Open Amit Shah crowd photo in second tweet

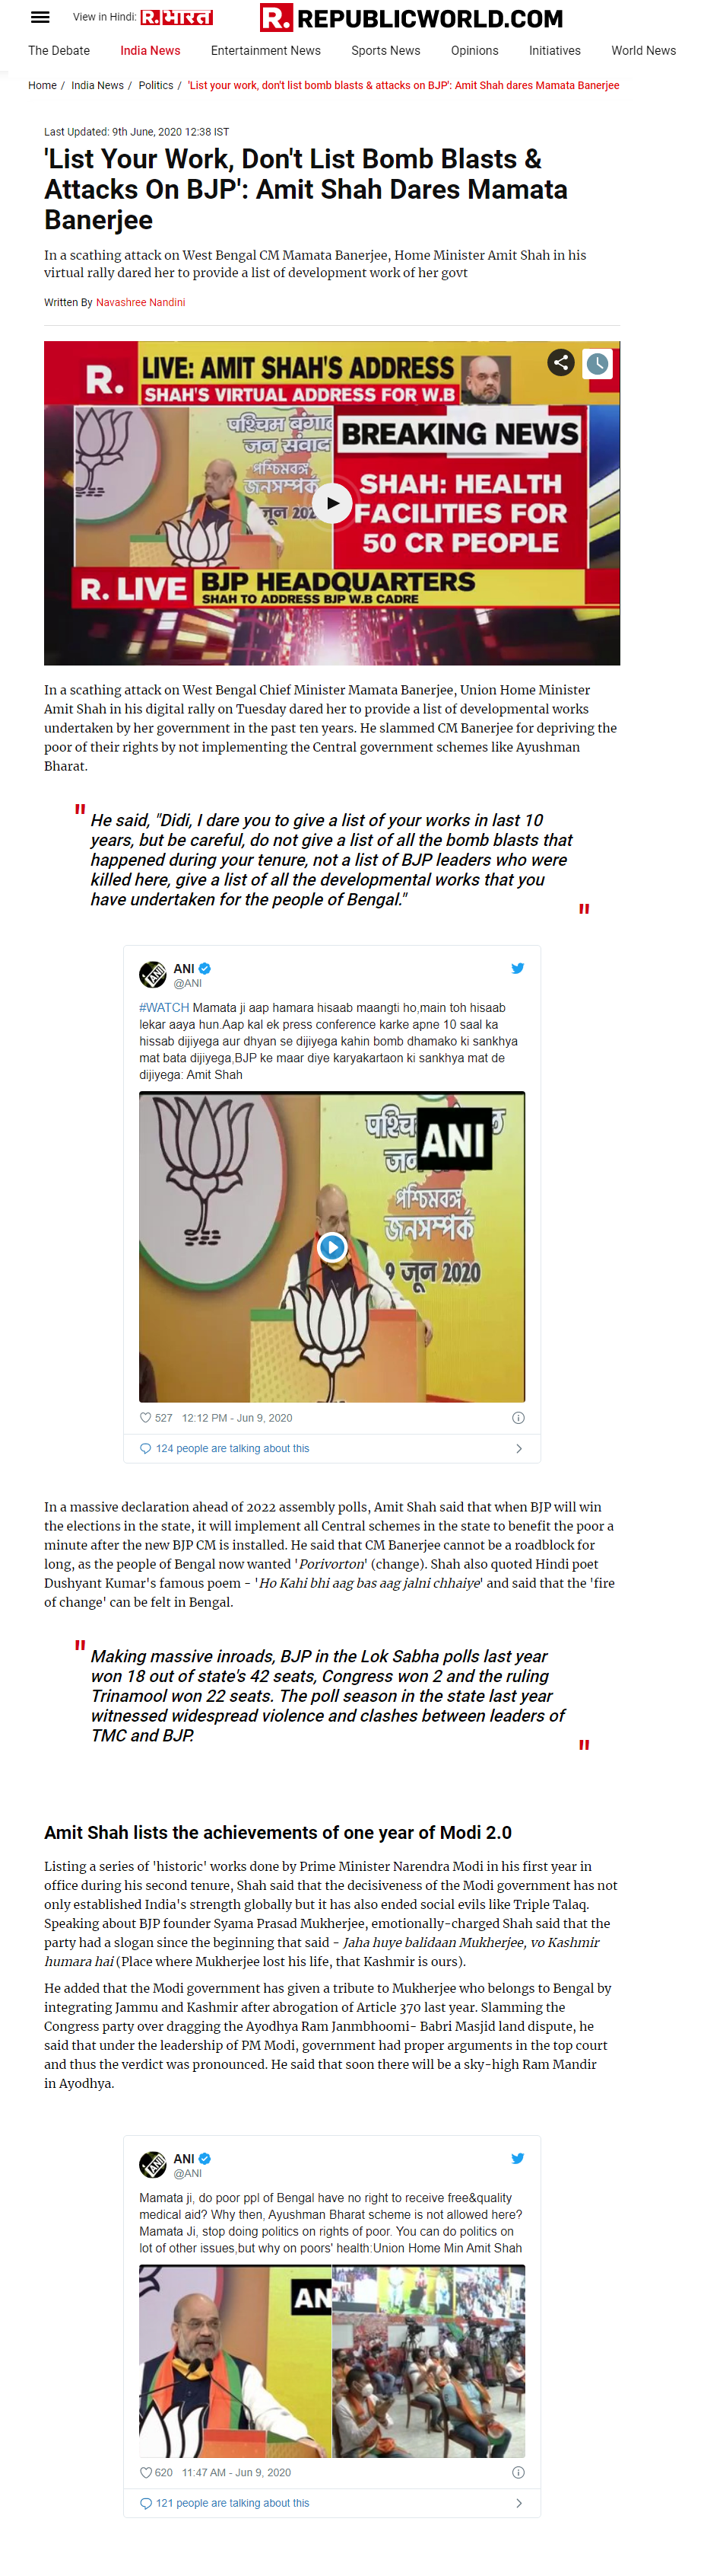click(429, 2361)
